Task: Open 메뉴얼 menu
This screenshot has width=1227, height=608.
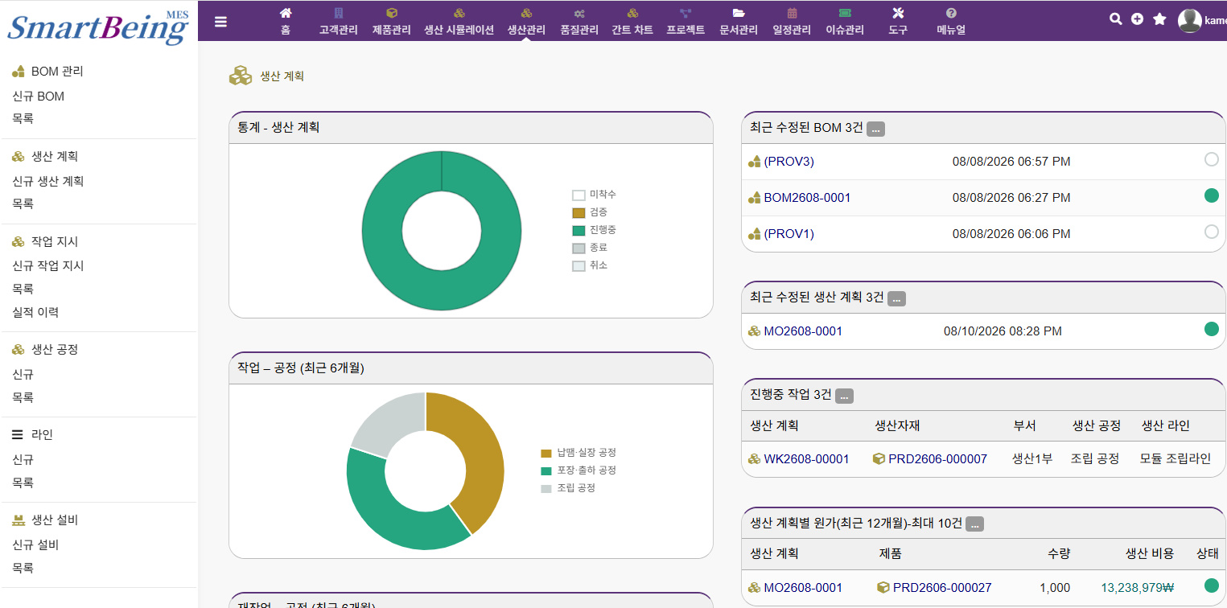Action: pyautogui.click(x=951, y=22)
